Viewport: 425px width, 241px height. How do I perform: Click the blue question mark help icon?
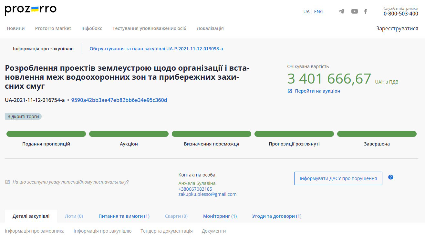coord(390,177)
